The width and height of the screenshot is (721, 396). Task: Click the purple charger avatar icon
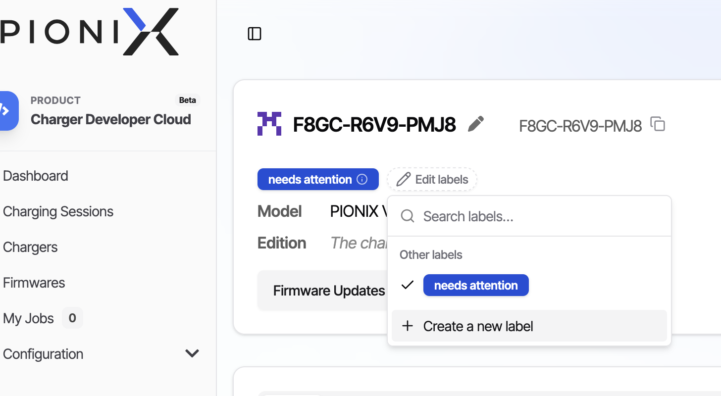269,124
